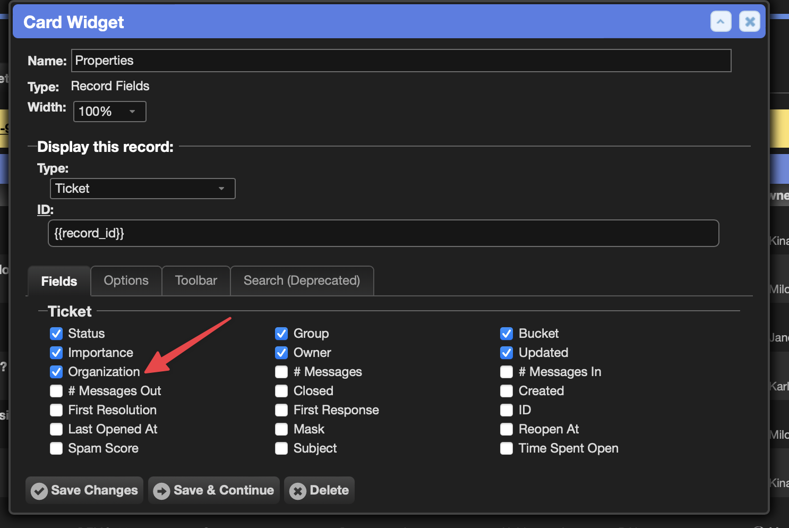Uncheck the Status field
Viewport: 789px width, 528px height.
56,334
